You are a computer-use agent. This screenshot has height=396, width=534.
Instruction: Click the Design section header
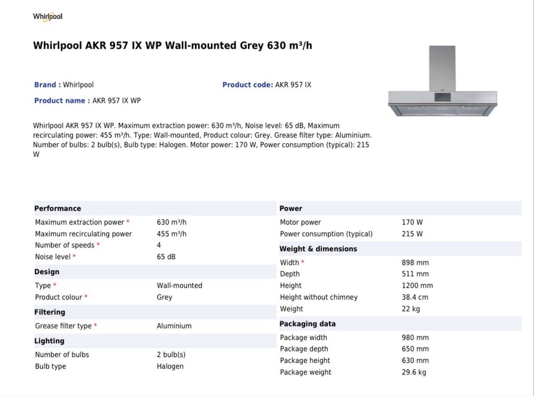click(x=46, y=272)
